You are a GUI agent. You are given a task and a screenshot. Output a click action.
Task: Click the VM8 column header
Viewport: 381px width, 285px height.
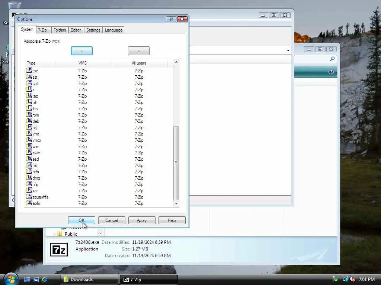coord(83,63)
